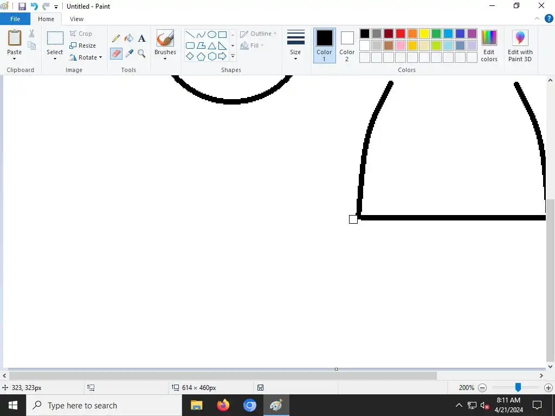Screen dimensions: 555x416
Task: Choose the Oval shape
Action: tap(212, 34)
